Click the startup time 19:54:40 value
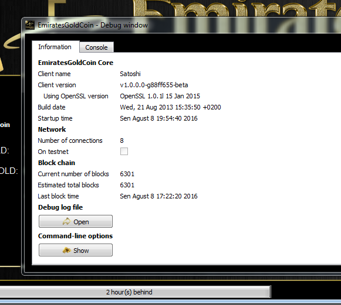 click(x=158, y=118)
